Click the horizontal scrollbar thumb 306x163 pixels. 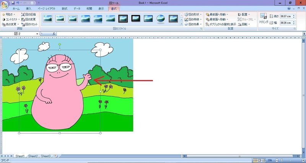click(239, 156)
